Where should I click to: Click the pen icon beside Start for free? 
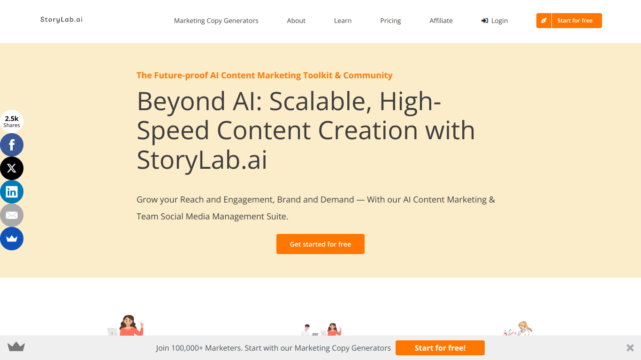[x=544, y=21]
